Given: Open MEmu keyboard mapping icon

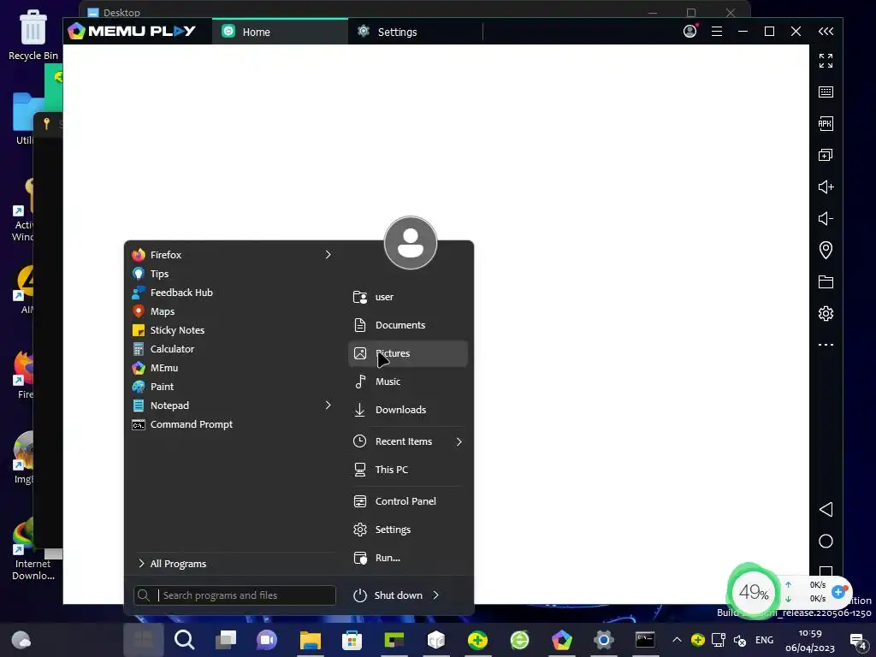Looking at the screenshot, I should click(826, 92).
